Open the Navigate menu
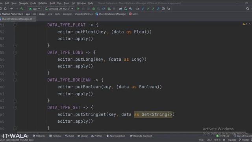Screen dimensions: 252x142 tap(23, 3)
